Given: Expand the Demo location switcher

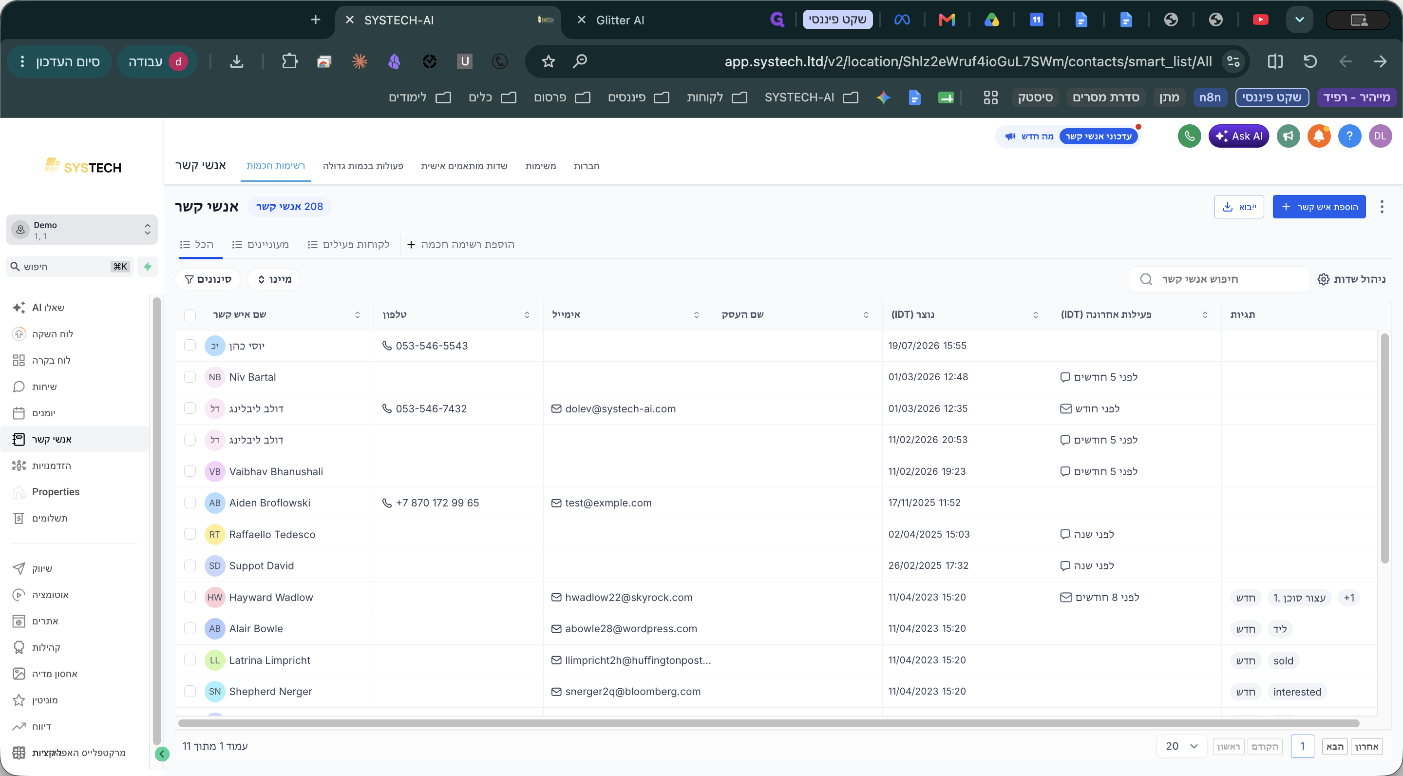Looking at the screenshot, I should pyautogui.click(x=82, y=230).
